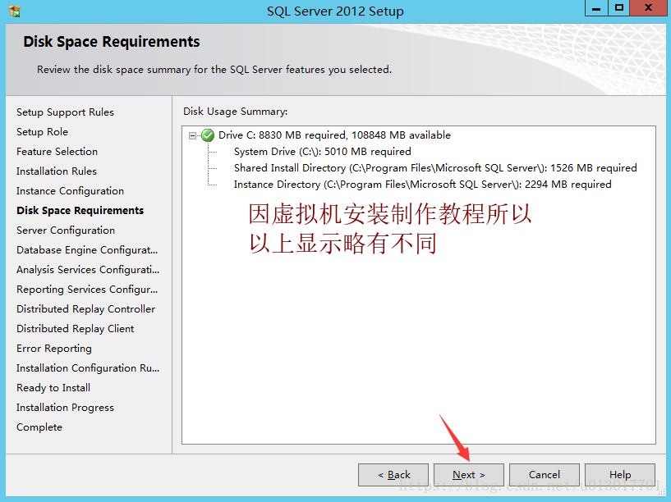Click Setup Support Rules step
This screenshot has height=502, width=671.
pos(65,112)
